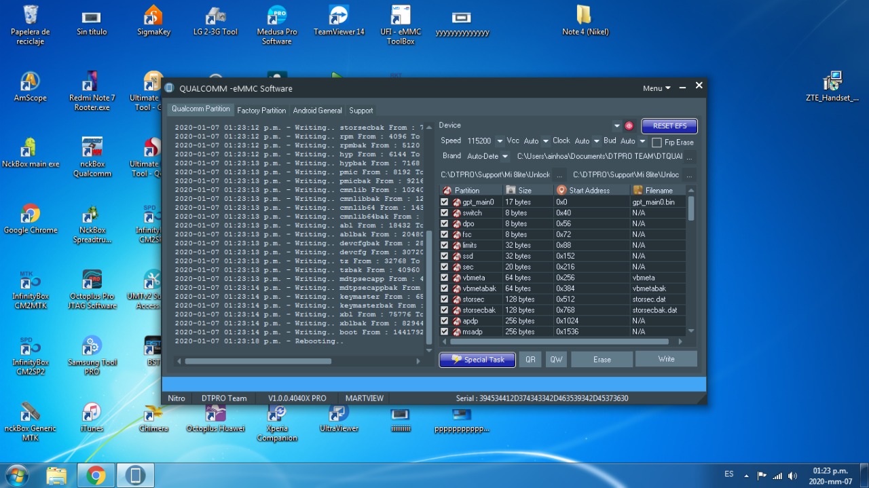
Task: Expand the Bud Auto dropdown
Action: [642, 141]
